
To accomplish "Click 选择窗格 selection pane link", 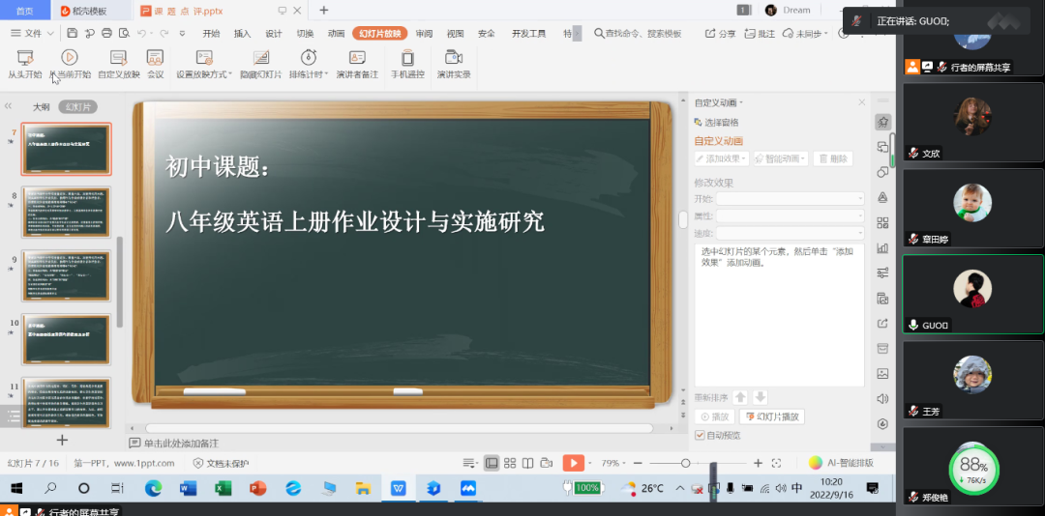I will pyautogui.click(x=716, y=123).
